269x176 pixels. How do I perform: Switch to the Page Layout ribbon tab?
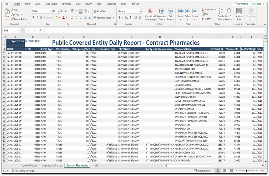pyautogui.click(x=51, y=4)
